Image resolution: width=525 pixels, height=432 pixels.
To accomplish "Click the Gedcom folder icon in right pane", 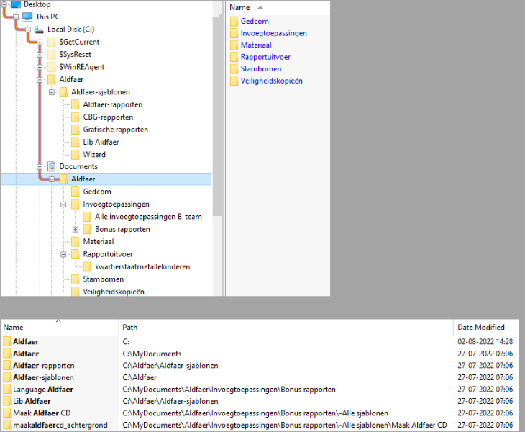I will pos(234,22).
